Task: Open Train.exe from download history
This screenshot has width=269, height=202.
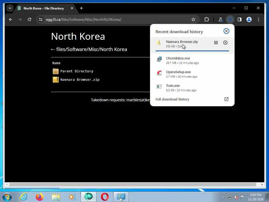Action: tap(192, 88)
